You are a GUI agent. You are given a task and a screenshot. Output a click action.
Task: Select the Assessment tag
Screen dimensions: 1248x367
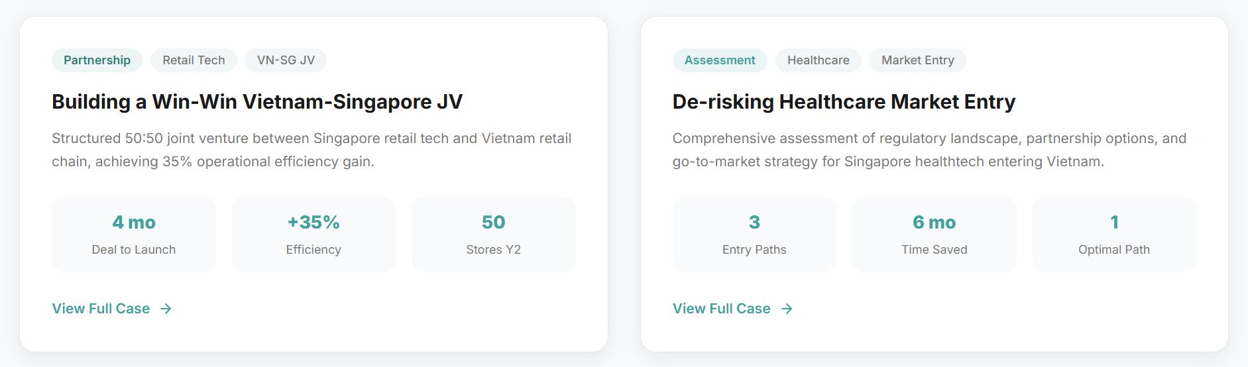coord(719,60)
